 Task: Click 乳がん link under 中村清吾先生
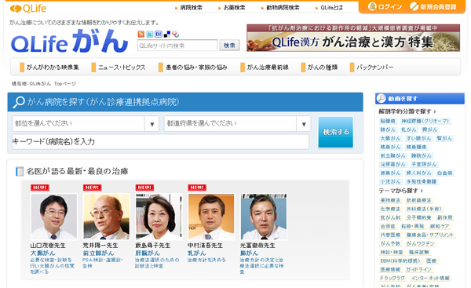pyautogui.click(x=197, y=253)
